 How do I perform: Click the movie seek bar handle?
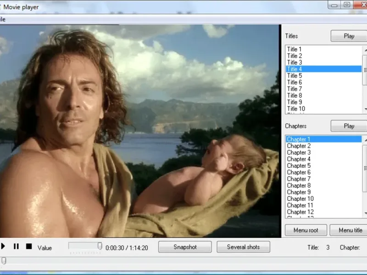pyautogui.click(x=4, y=260)
